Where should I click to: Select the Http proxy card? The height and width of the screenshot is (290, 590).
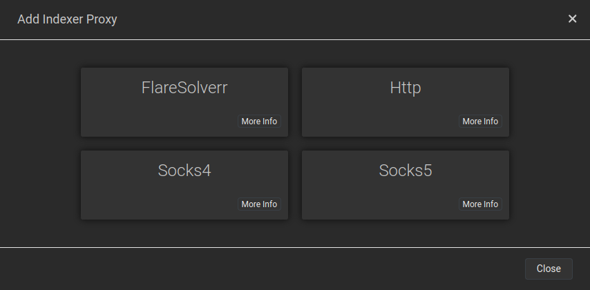tap(406, 102)
